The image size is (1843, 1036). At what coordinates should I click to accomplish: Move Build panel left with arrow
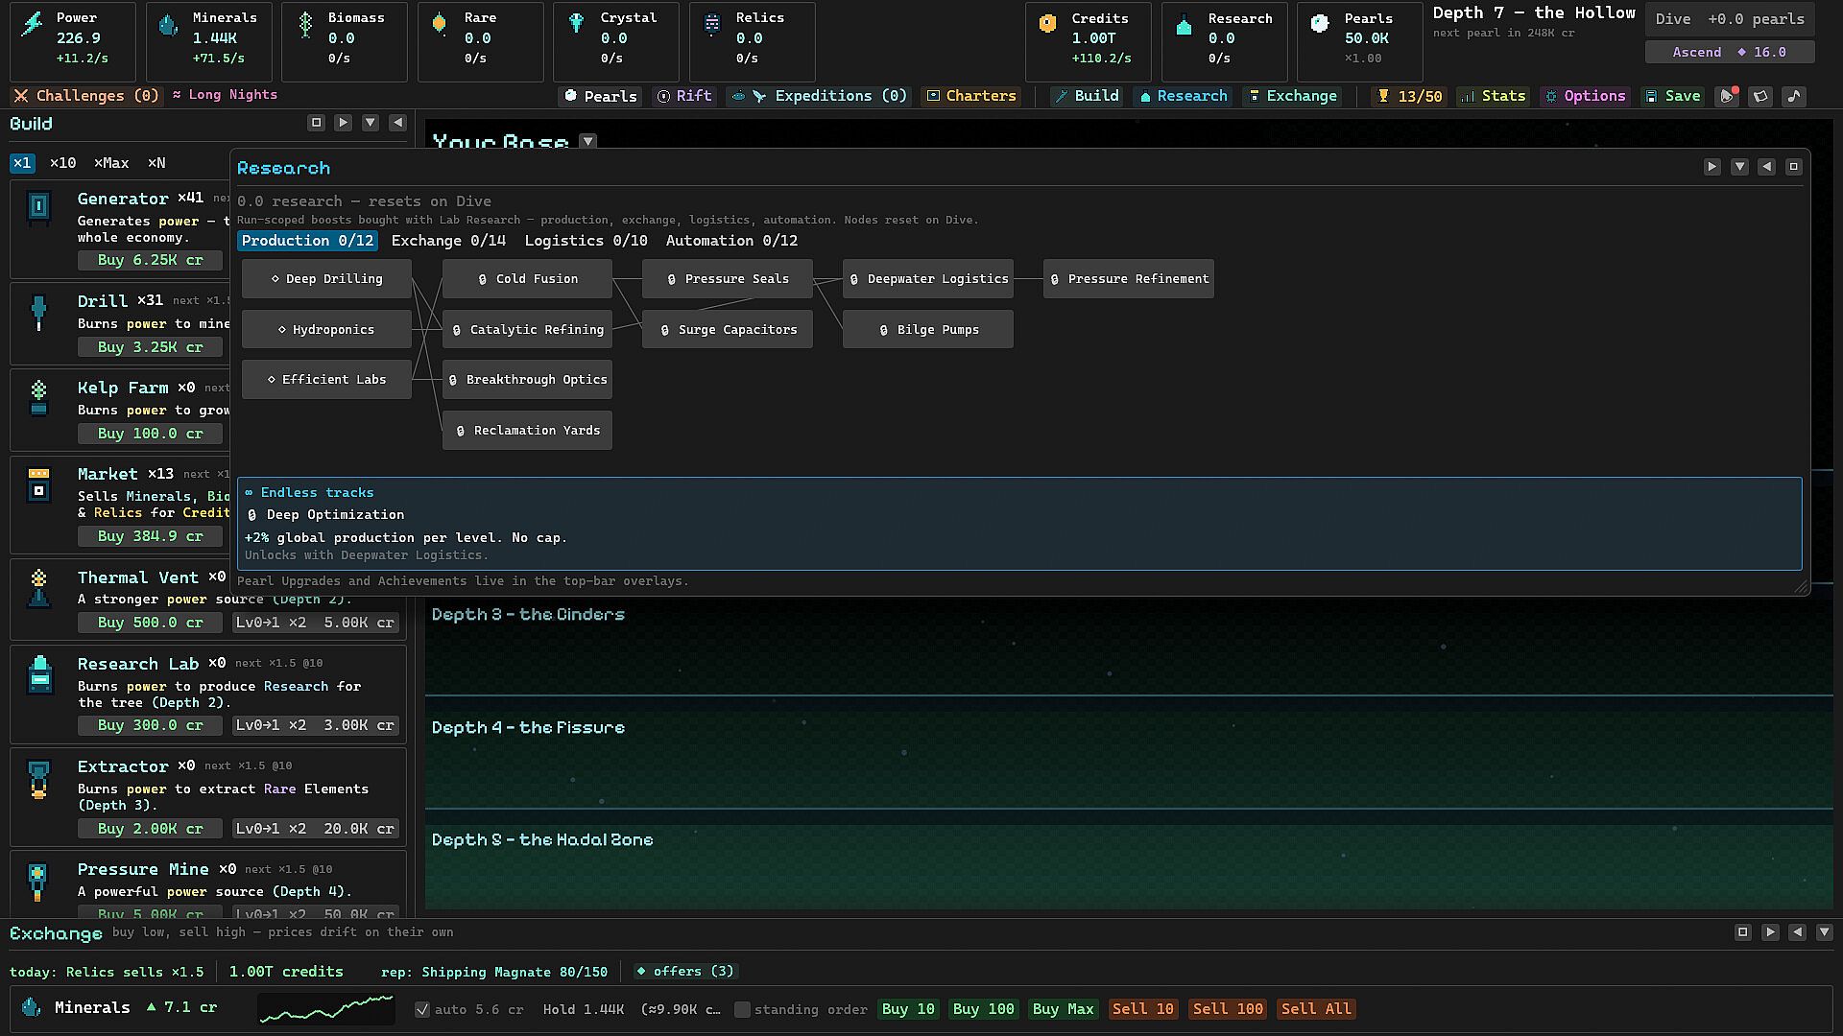(x=397, y=123)
